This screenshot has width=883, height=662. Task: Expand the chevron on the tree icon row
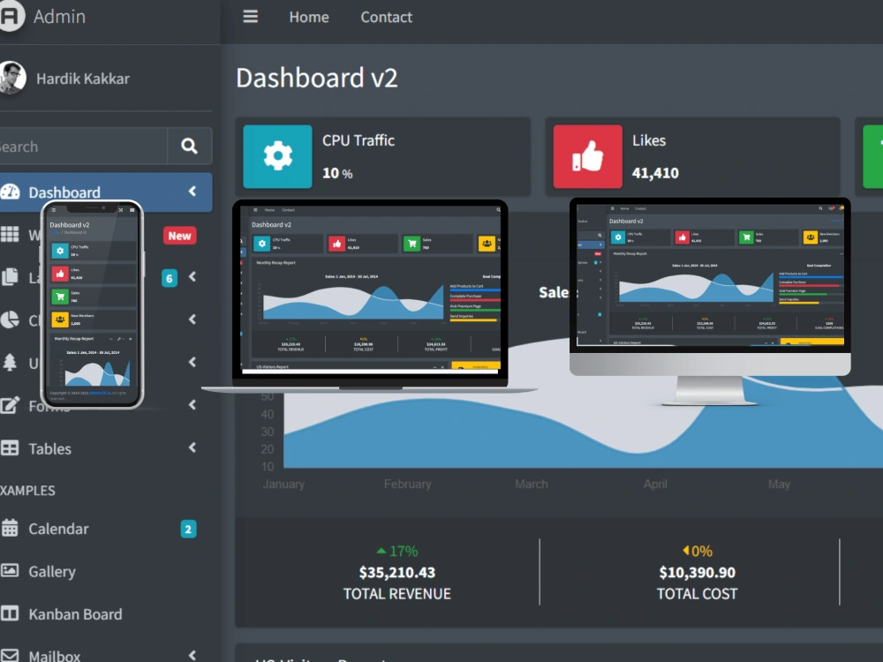192,362
